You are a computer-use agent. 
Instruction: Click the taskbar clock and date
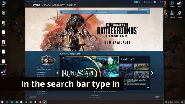click(x=176, y=102)
